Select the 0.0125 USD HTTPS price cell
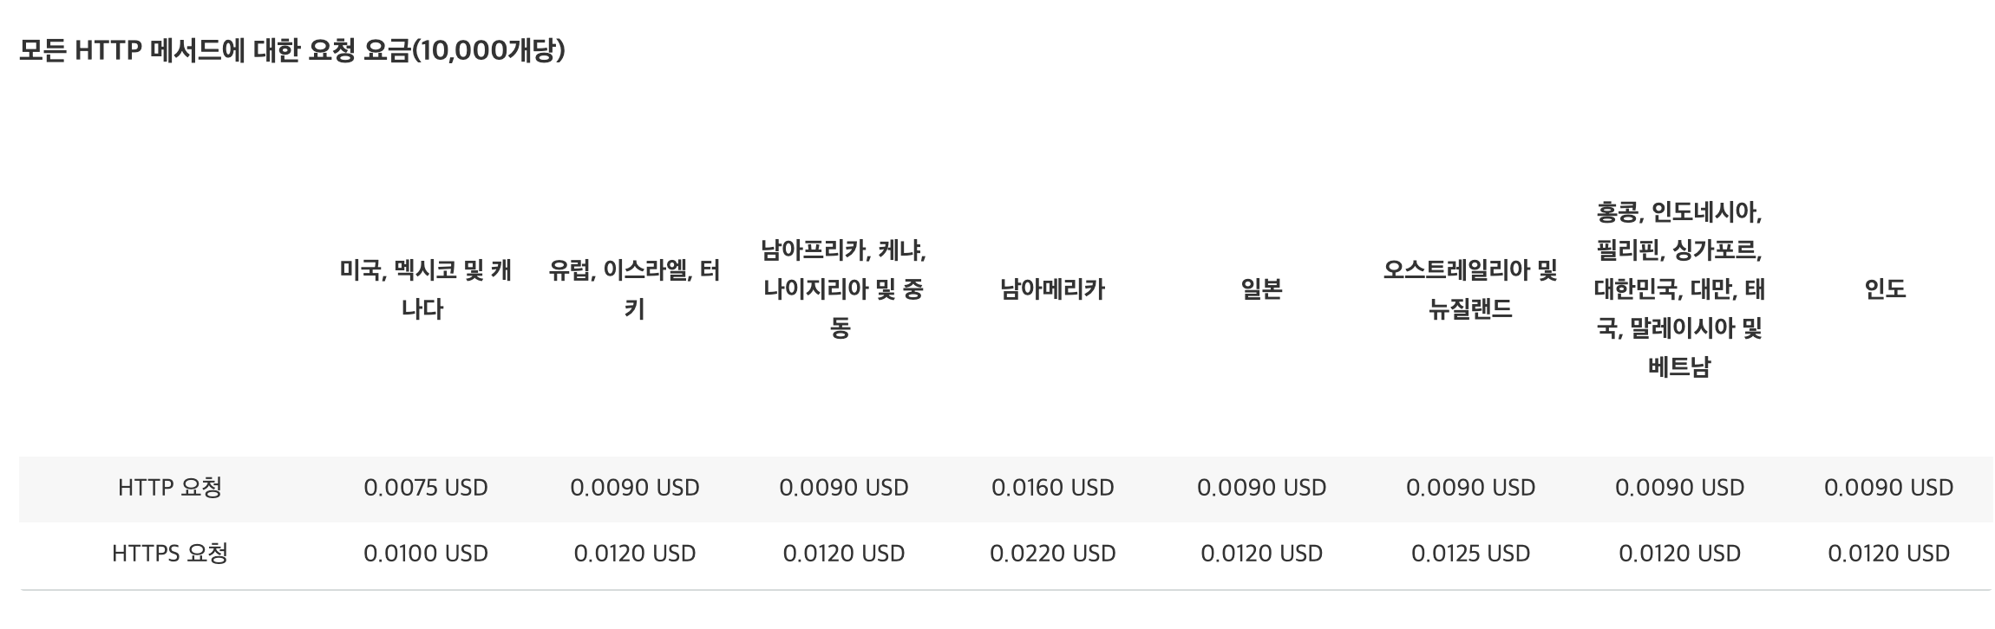This screenshot has height=629, width=1995. 1471,554
